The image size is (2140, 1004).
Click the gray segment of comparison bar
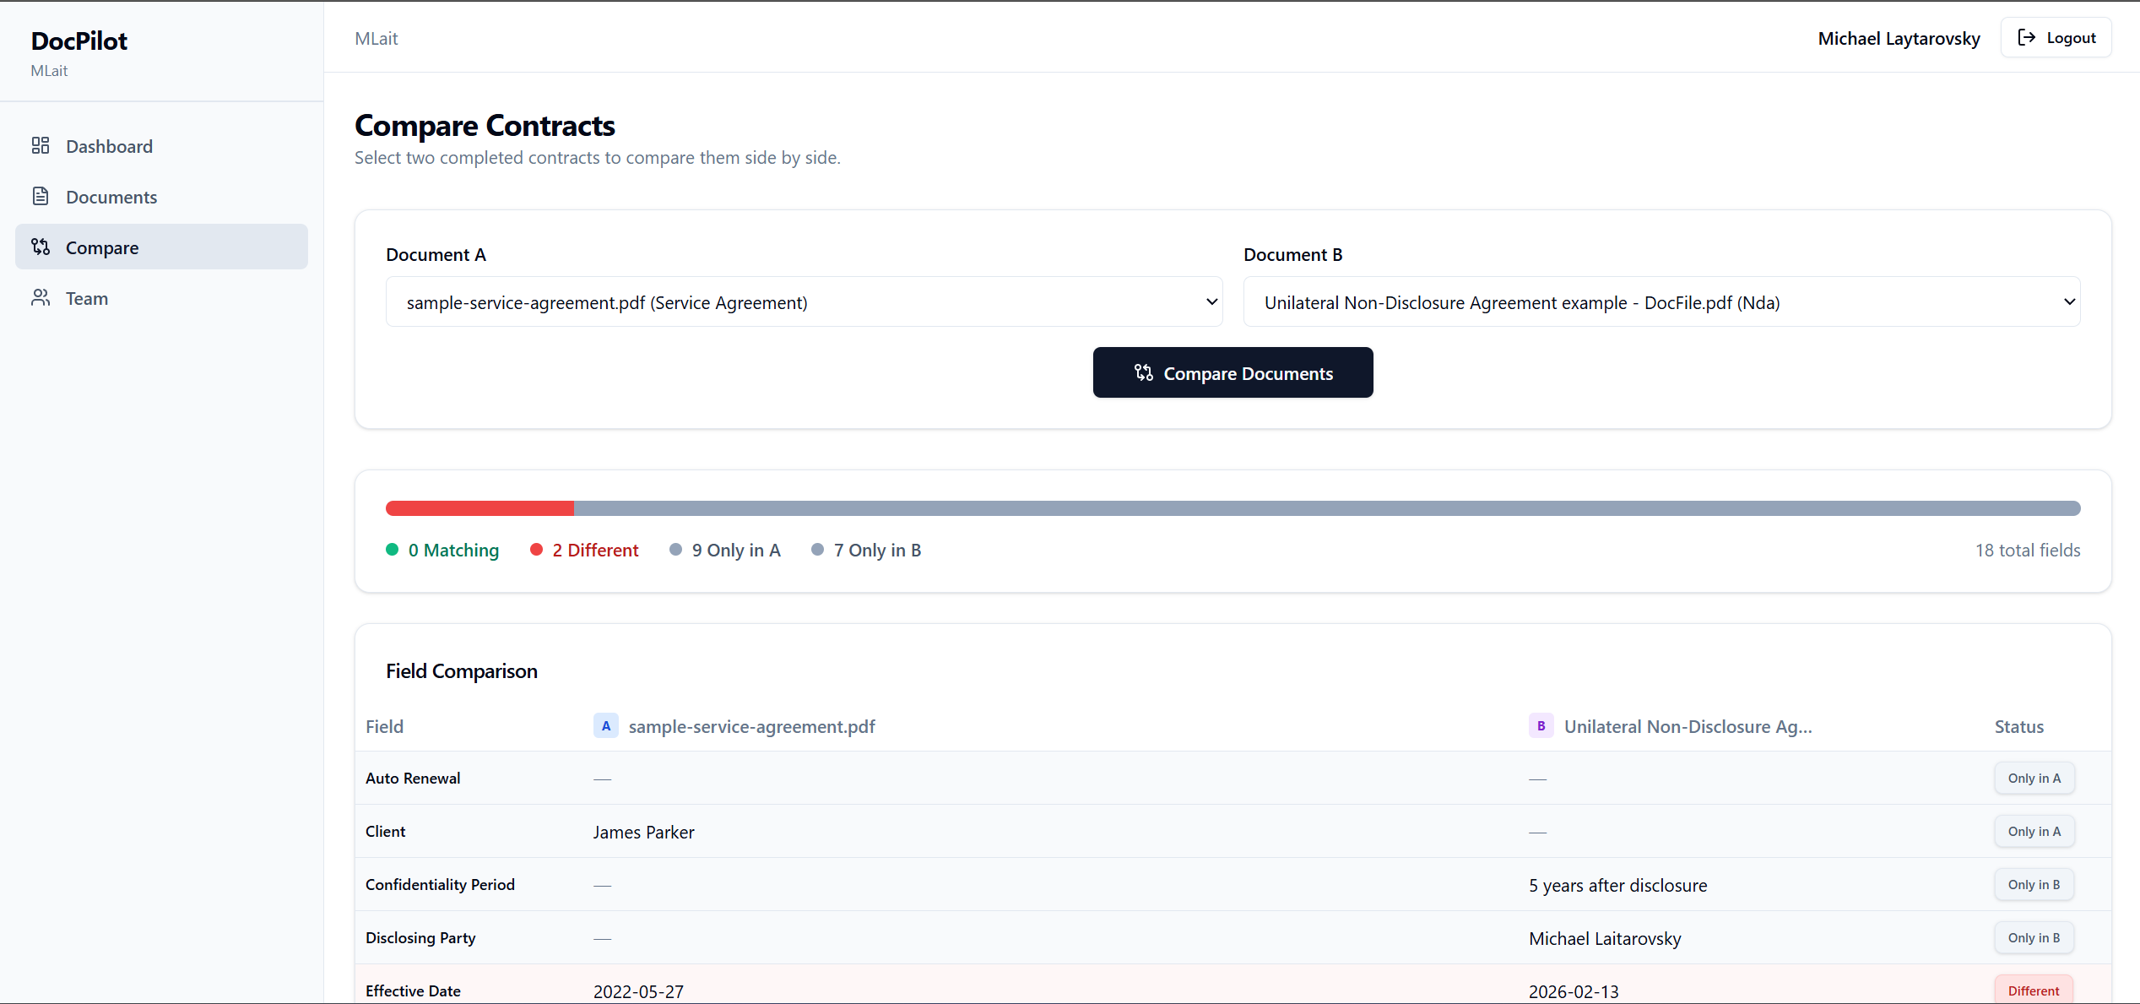pos(1327,508)
